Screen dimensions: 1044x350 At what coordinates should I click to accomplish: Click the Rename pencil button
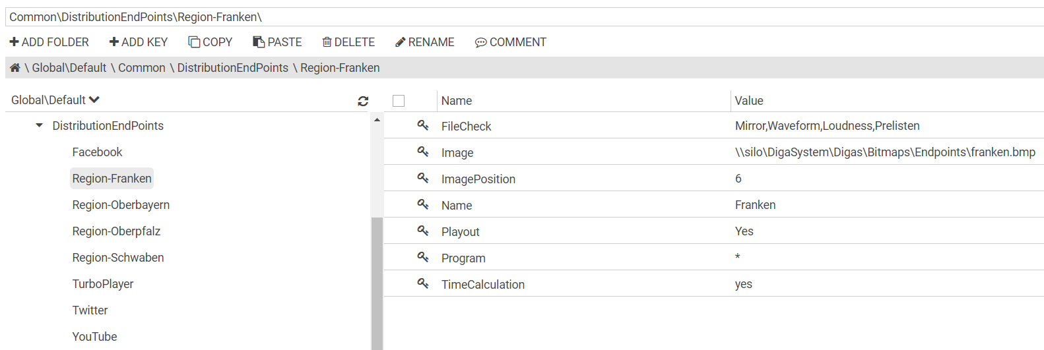coord(424,42)
